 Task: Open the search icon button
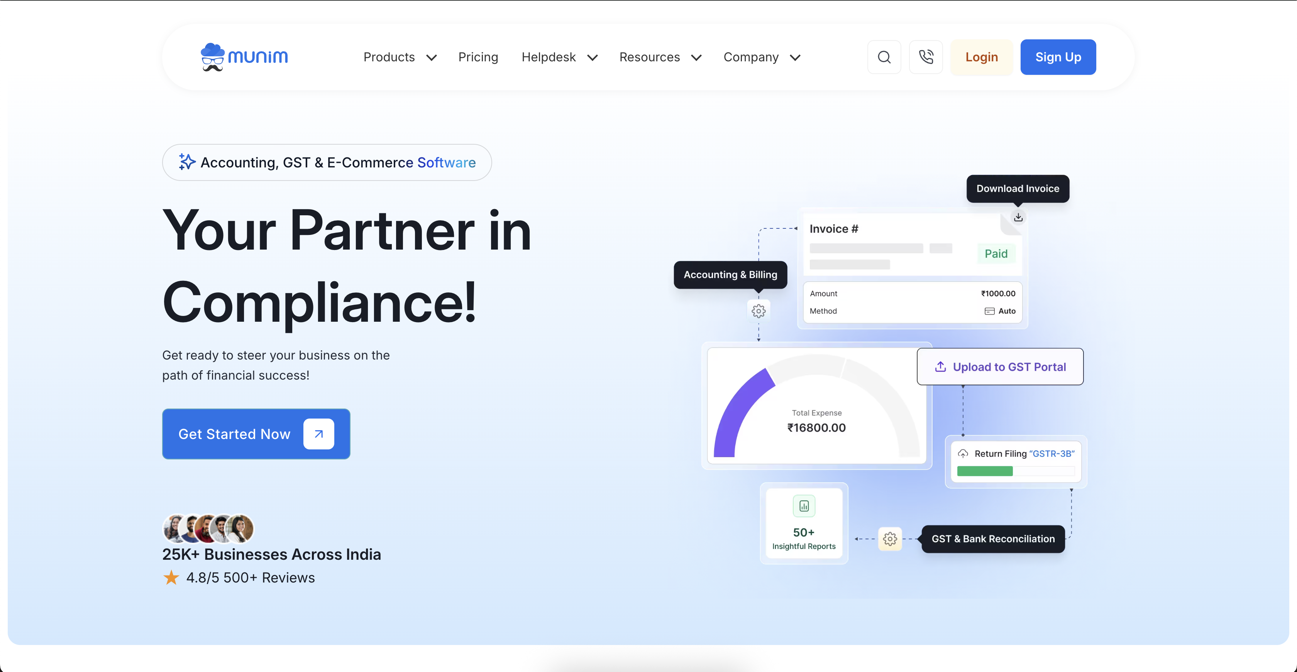884,57
